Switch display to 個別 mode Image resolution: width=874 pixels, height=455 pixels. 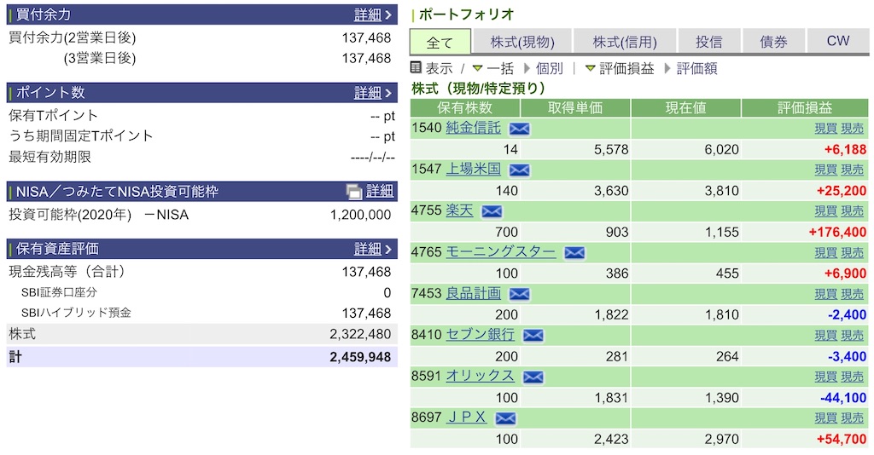[x=544, y=68]
